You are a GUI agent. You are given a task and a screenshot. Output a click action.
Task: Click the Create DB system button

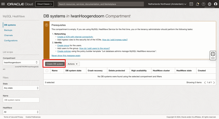click(55, 64)
